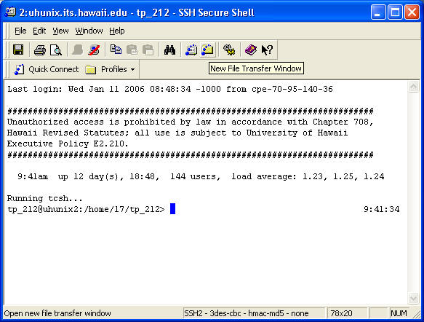Open New Terminal Window icon

click(x=191, y=50)
